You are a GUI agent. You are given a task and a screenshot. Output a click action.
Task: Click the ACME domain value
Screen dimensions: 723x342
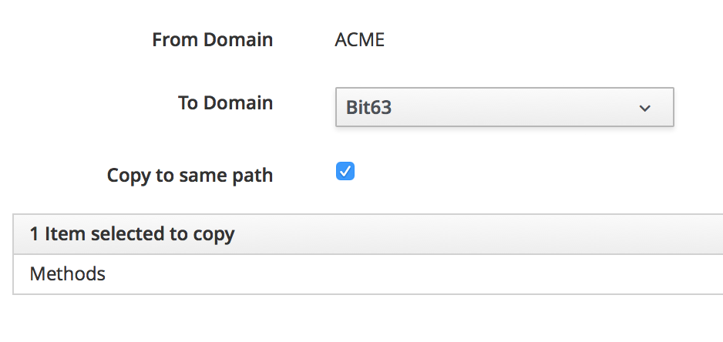(x=360, y=40)
